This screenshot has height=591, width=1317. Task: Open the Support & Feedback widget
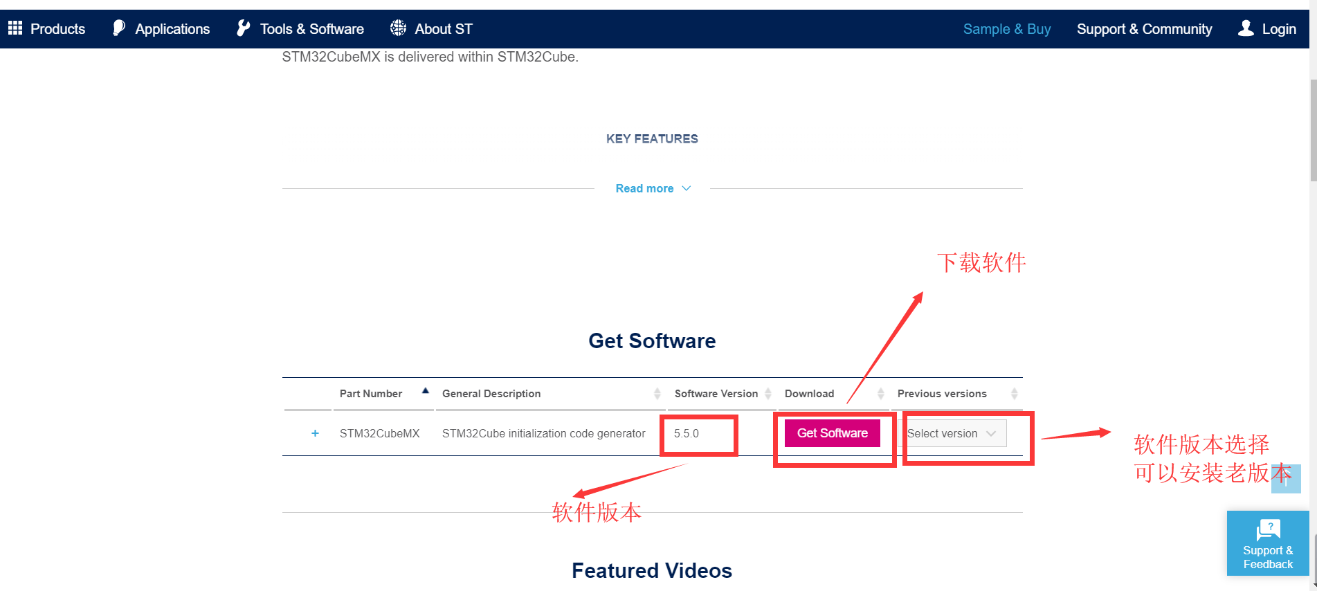point(1268,543)
